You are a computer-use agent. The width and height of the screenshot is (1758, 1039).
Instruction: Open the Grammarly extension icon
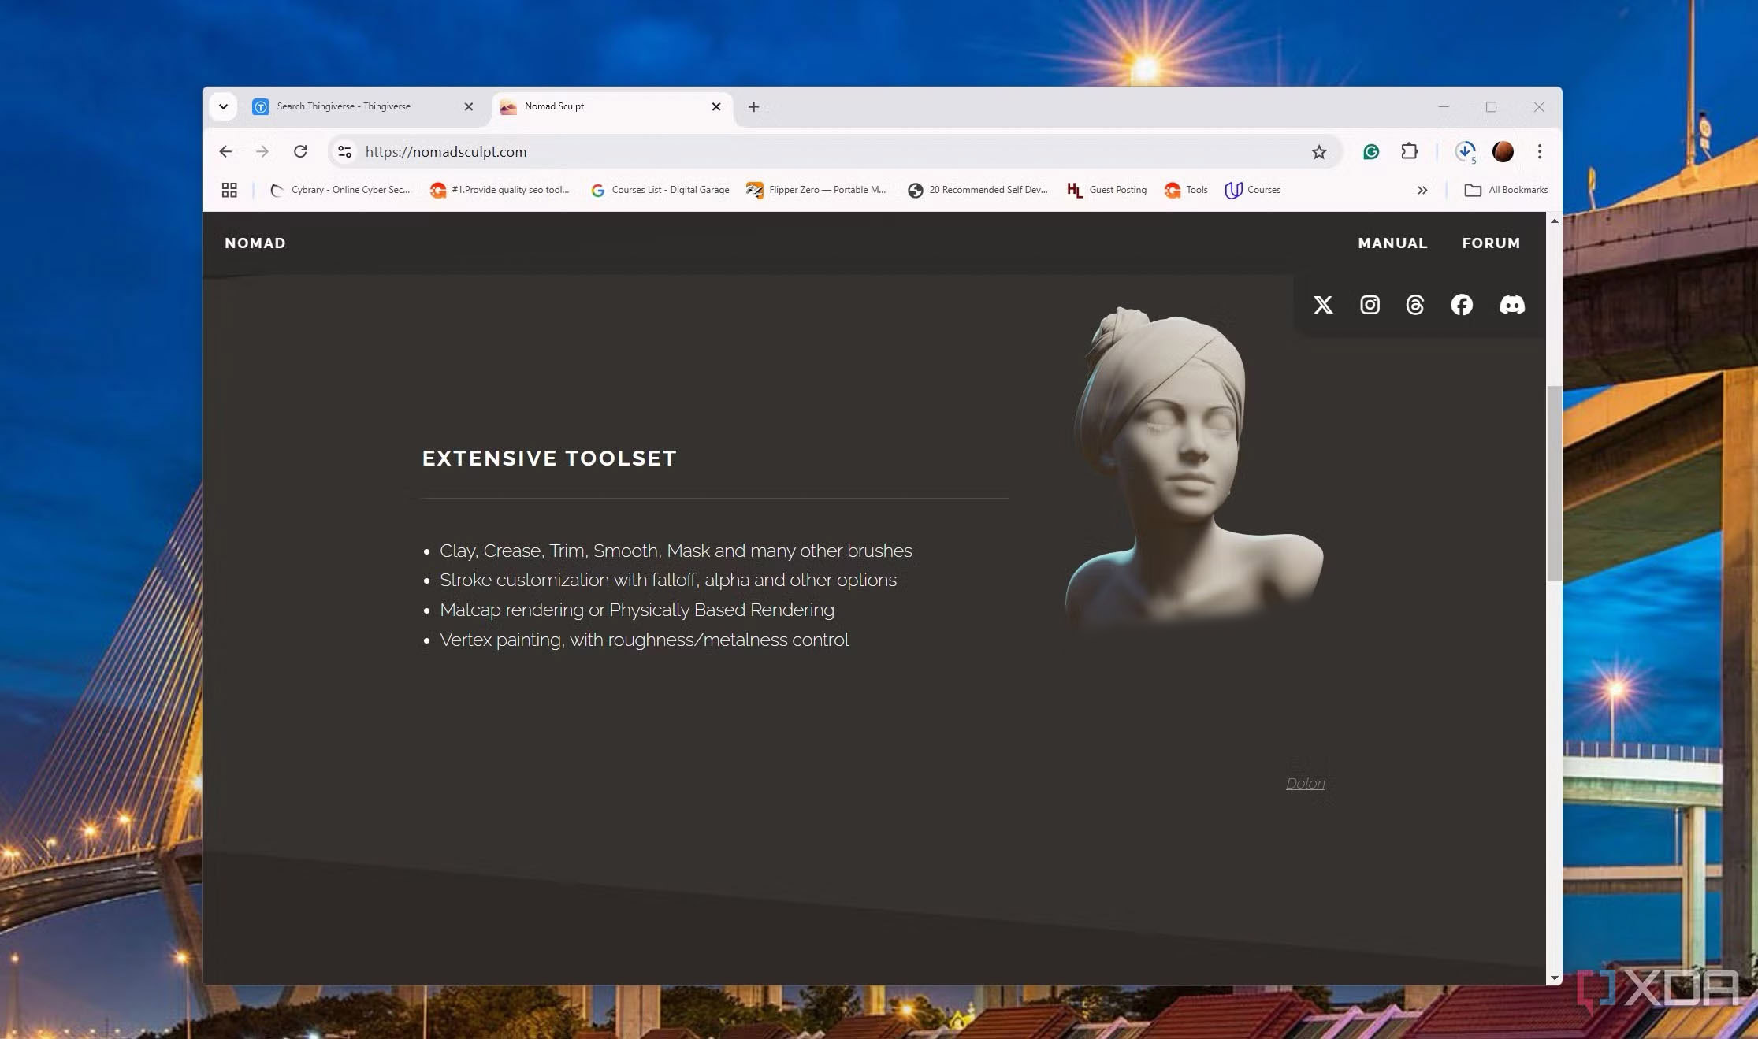coord(1371,152)
